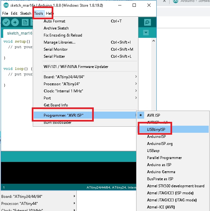210x211 pixels.
Task: Select USBasp programmer
Action: pos(173,151)
